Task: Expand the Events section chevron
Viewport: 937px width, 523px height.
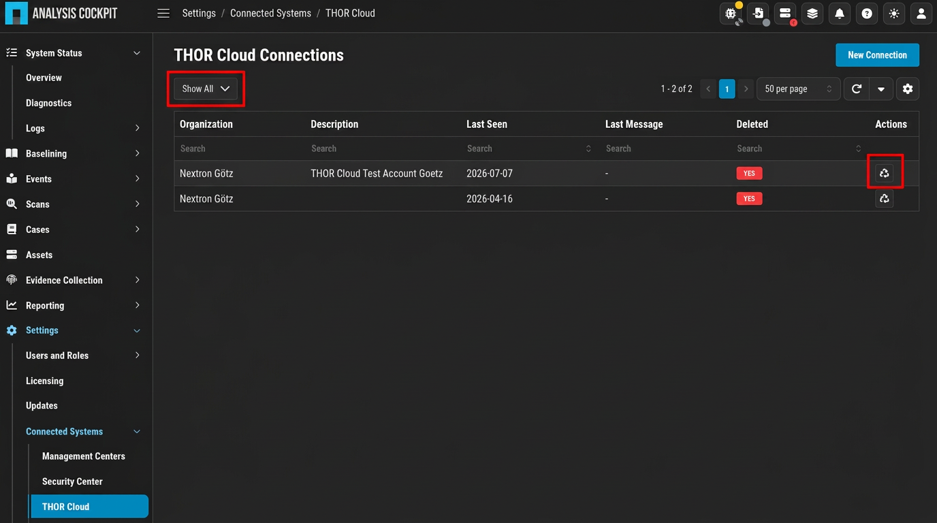Action: click(137, 179)
